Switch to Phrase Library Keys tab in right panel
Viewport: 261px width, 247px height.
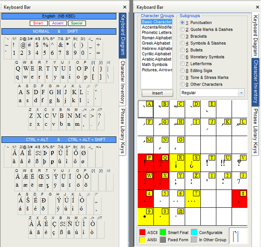click(x=255, y=131)
